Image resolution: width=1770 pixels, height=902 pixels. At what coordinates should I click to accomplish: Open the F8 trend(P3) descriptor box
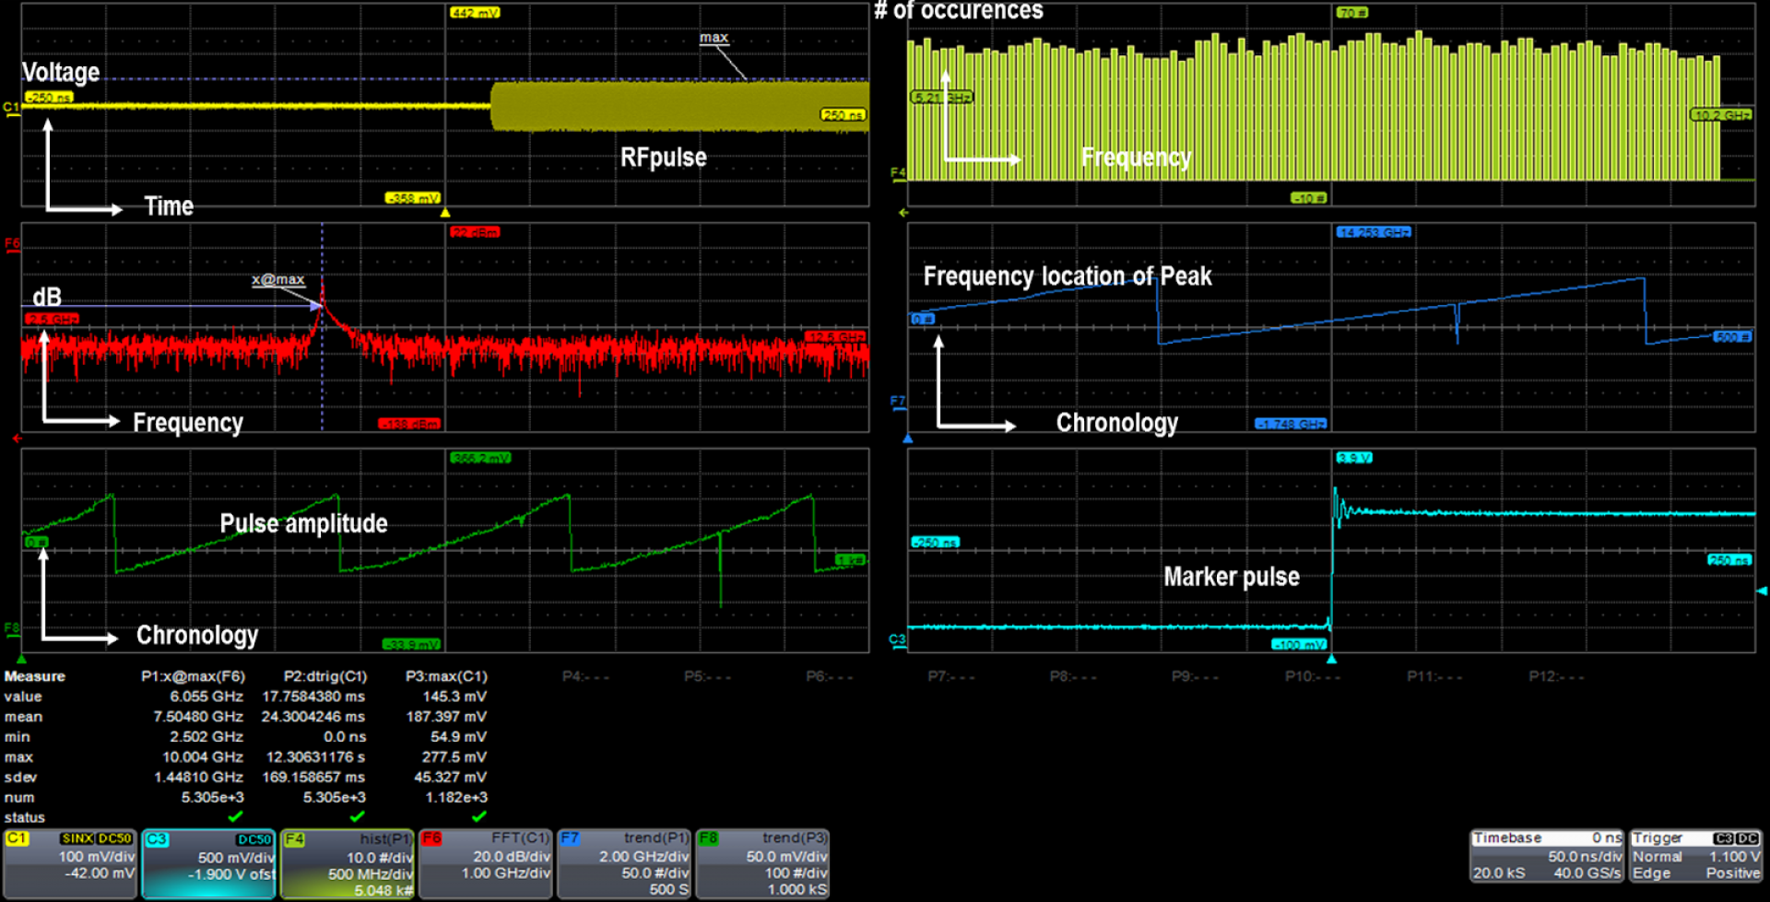(x=762, y=863)
